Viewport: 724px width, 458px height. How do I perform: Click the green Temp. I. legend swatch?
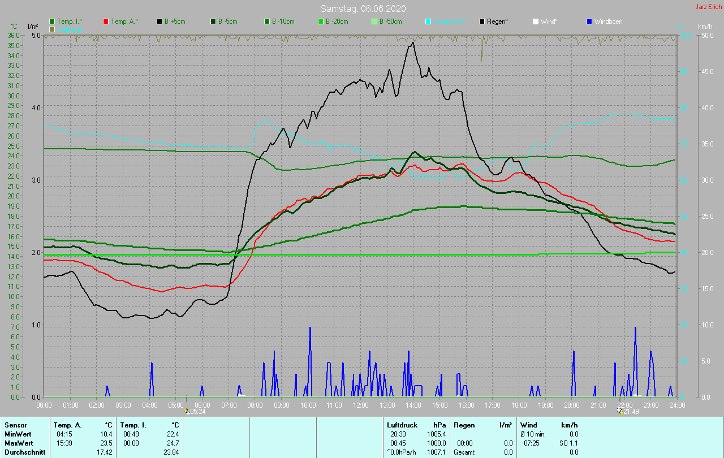pyautogui.click(x=53, y=21)
